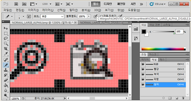The width and height of the screenshot is (191, 102).
Task: Select the Paint Bucket tool
Action: click(6, 85)
